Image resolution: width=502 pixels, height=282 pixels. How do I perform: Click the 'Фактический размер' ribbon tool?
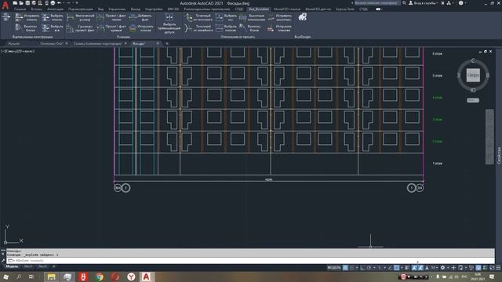81,17
